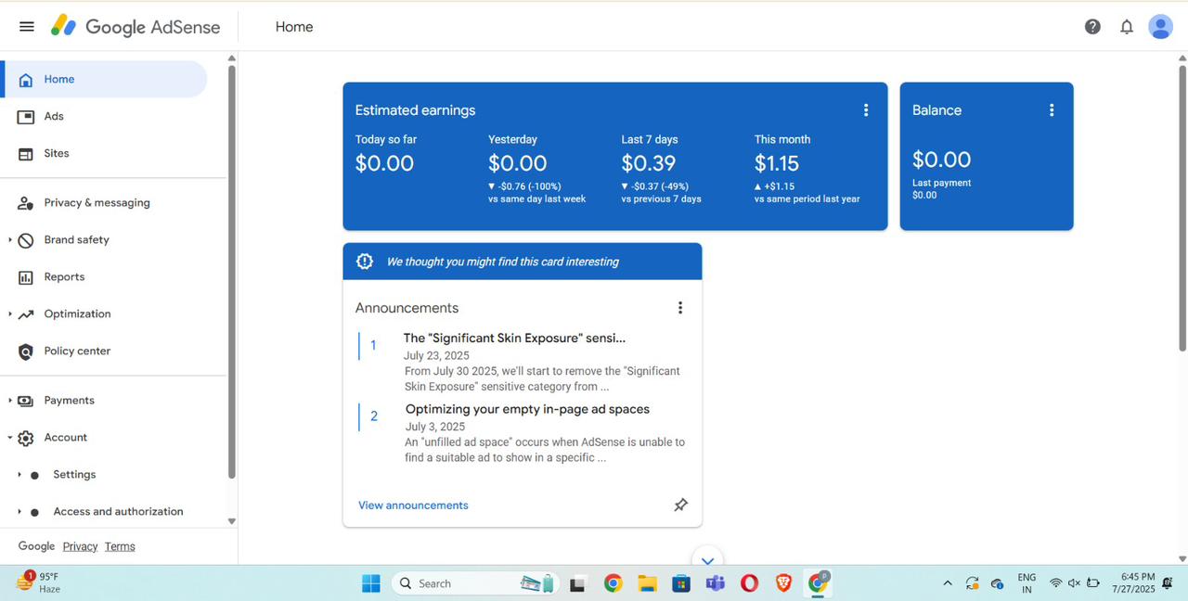
Task: Expand the Payments arrow
Action: (9, 400)
